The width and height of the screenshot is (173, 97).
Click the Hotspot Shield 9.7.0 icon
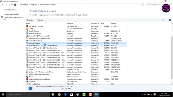pos(27,33)
